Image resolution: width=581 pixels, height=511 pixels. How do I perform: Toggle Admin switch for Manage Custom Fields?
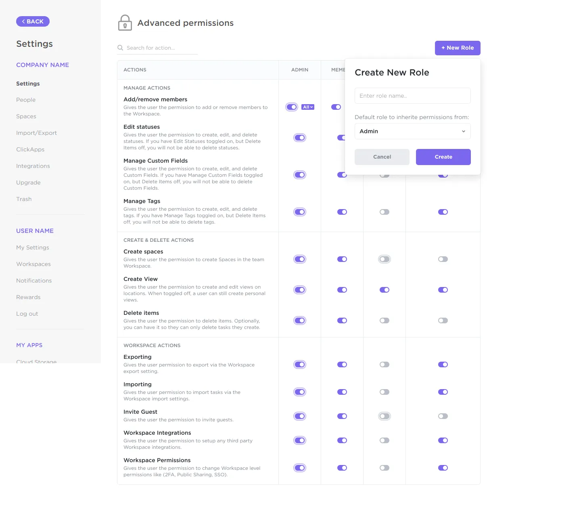point(300,175)
